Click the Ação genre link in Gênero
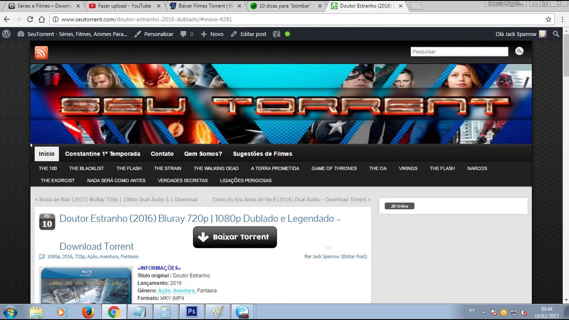This screenshot has height=320, width=569. [x=164, y=291]
